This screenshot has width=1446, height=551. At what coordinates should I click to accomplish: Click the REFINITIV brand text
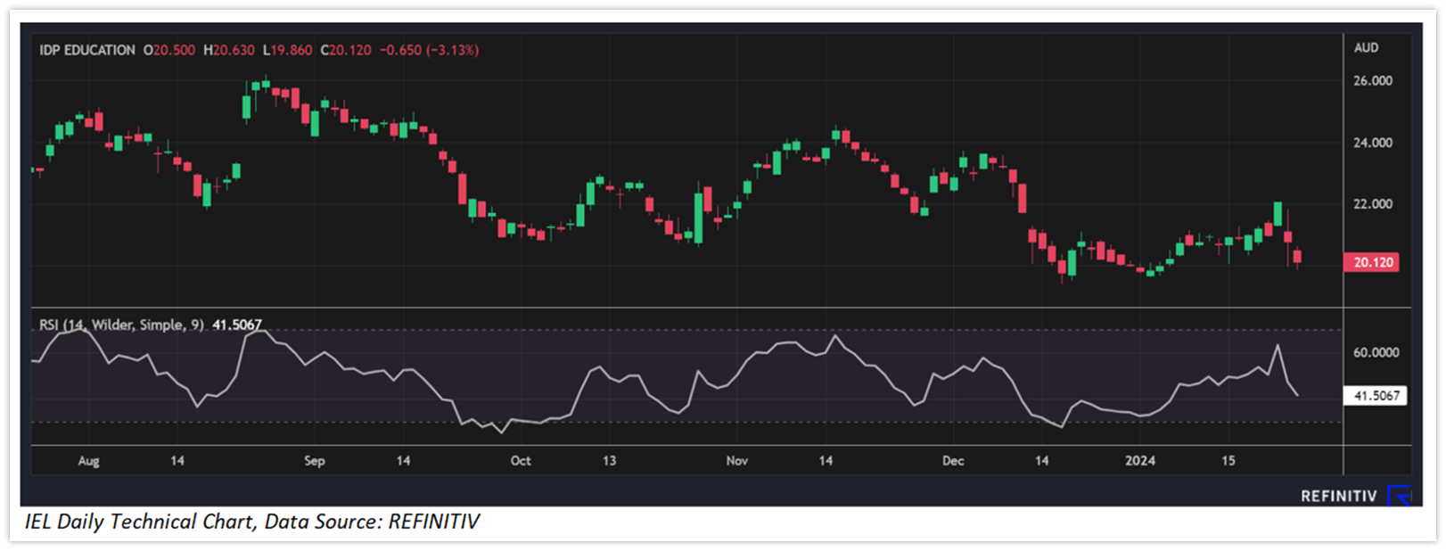[1339, 496]
